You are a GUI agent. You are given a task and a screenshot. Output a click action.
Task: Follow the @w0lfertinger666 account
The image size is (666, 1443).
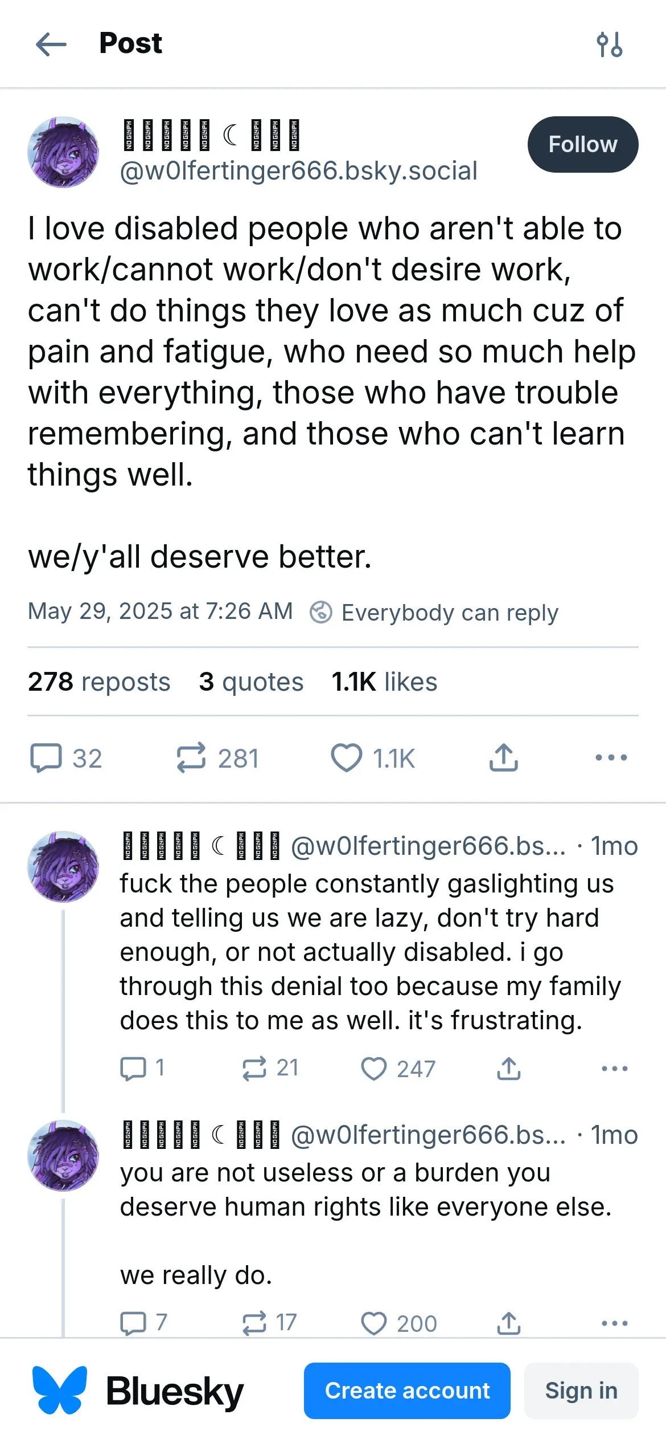tap(582, 145)
